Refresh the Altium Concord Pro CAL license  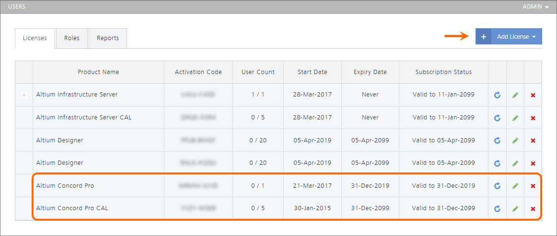tap(497, 209)
